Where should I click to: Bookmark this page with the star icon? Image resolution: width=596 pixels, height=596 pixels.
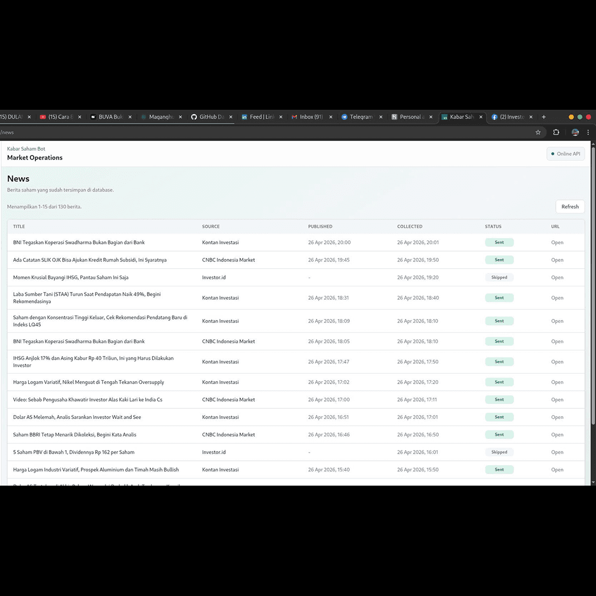(538, 132)
